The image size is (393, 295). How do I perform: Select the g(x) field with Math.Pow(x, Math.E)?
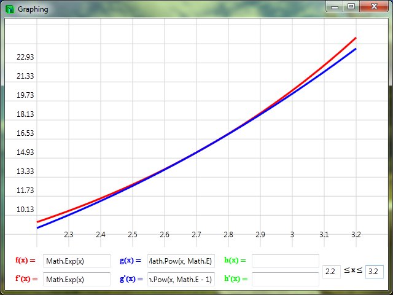click(181, 261)
